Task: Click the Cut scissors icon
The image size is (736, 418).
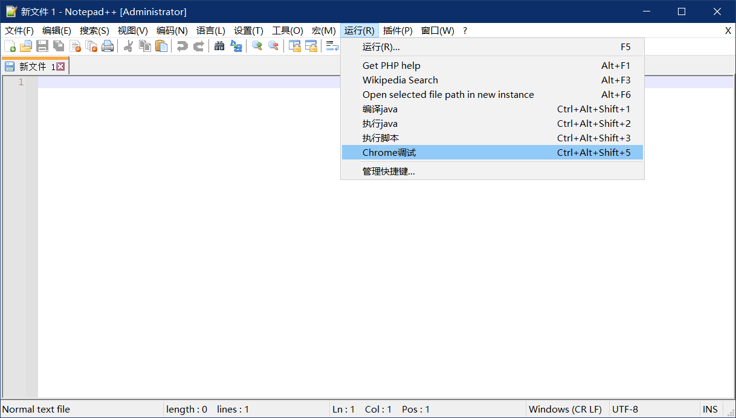Action: (128, 46)
